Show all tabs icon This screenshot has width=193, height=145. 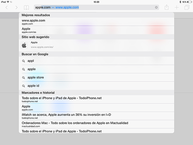[187, 7]
